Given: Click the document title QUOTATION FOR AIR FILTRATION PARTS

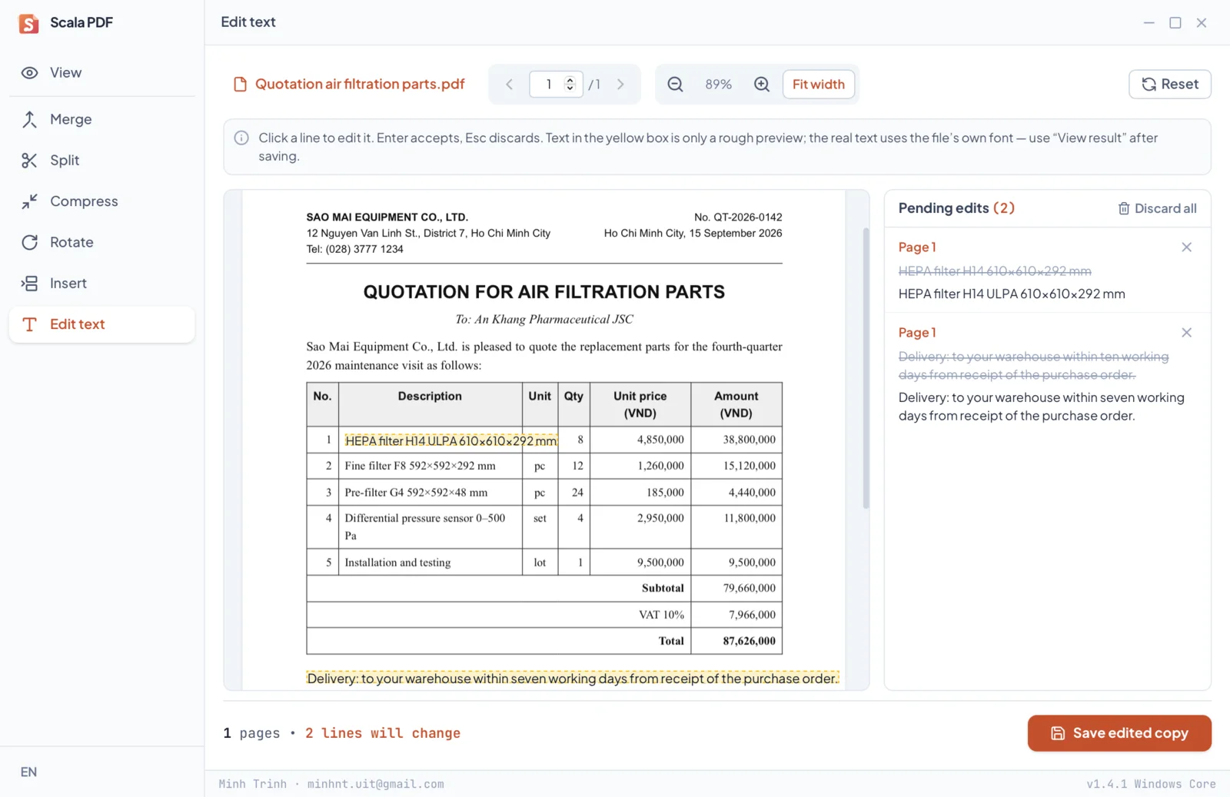Looking at the screenshot, I should click(x=544, y=292).
